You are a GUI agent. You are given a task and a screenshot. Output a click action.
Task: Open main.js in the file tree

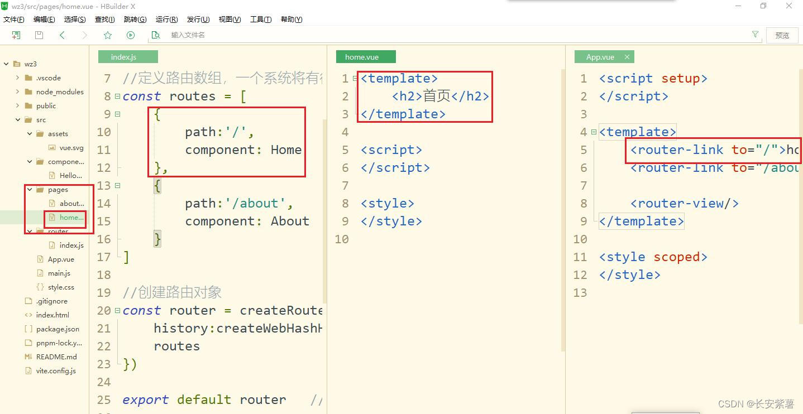tap(54, 273)
